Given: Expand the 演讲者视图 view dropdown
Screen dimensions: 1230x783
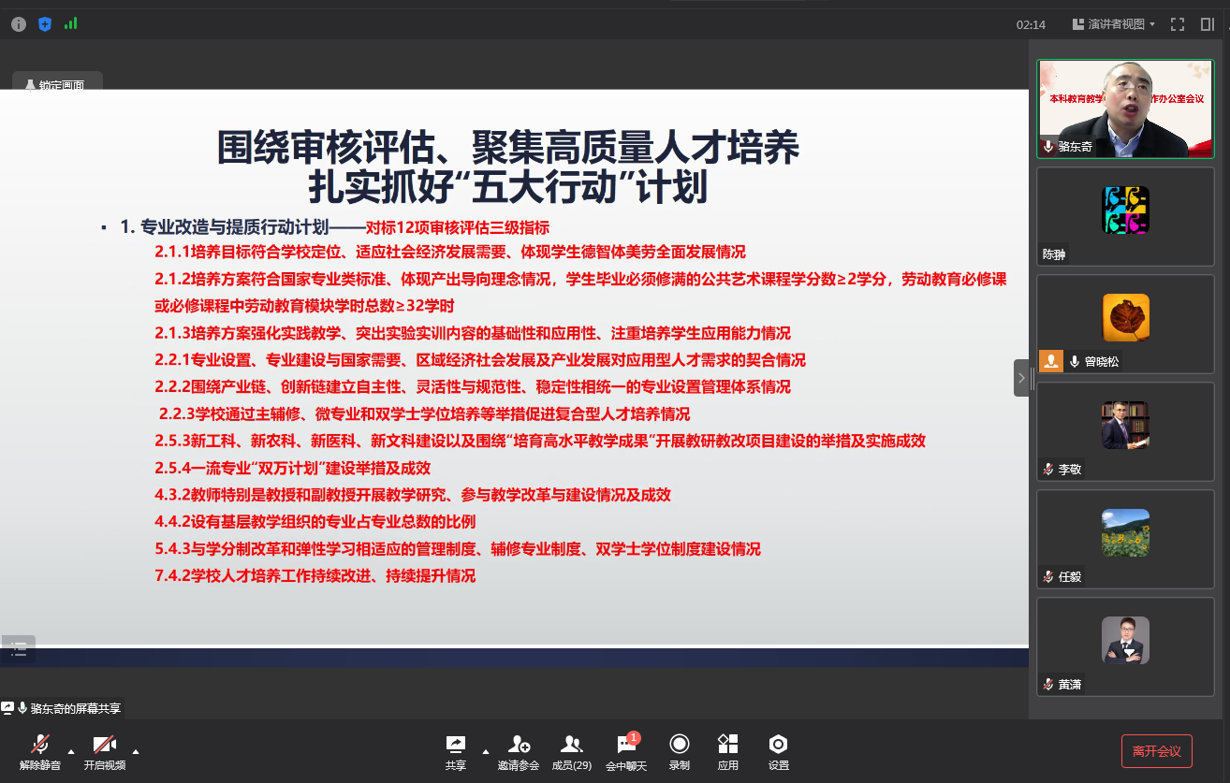Looking at the screenshot, I should tap(1114, 24).
